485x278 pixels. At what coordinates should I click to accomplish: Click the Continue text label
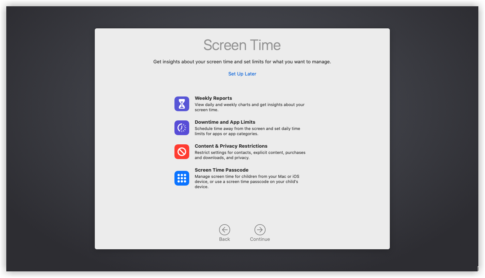(x=260, y=239)
